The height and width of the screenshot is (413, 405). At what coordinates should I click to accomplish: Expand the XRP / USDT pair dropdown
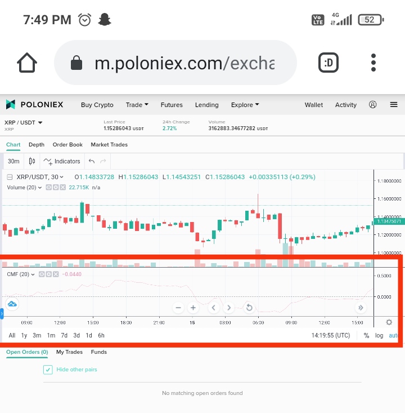point(24,122)
